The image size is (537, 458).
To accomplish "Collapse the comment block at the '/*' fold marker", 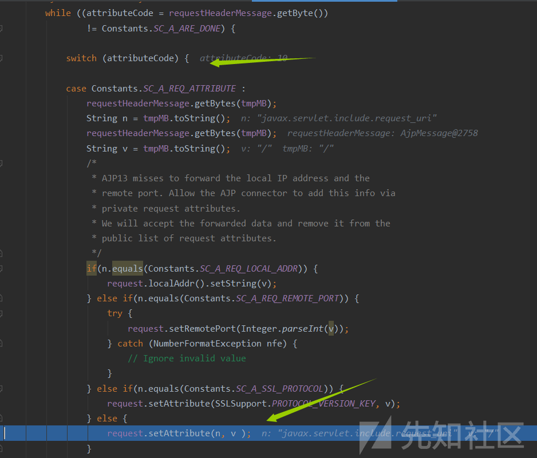I will pyautogui.click(x=1, y=164).
